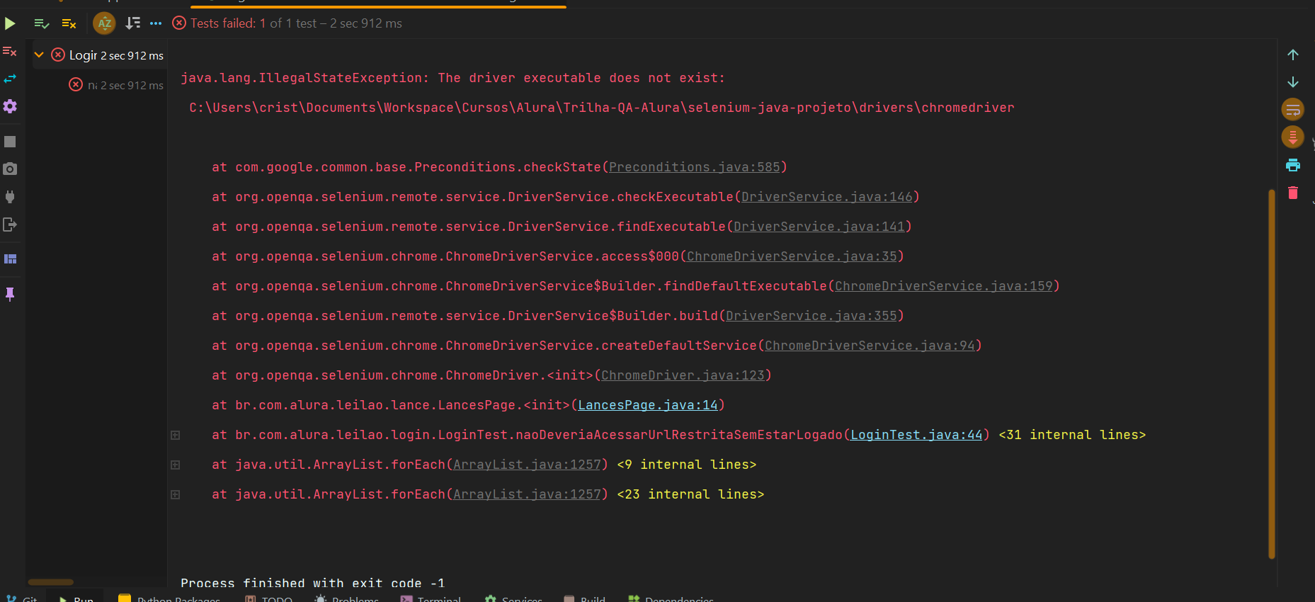Click failed icon on Login root node
Screen dimensions: 1315x602
58,55
